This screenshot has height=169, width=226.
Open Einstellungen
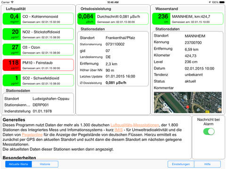click(181, 164)
